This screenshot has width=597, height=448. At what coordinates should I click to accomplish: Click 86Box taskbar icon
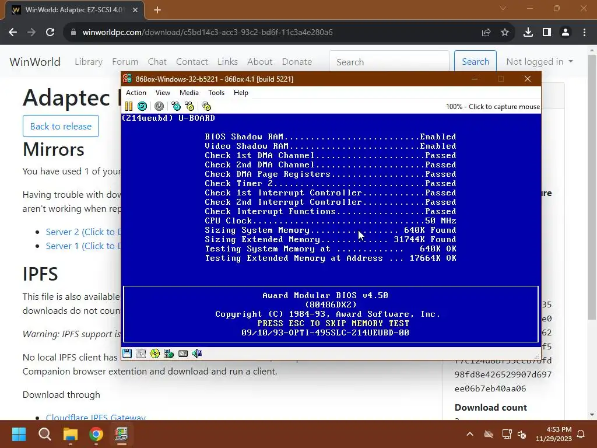click(121, 434)
